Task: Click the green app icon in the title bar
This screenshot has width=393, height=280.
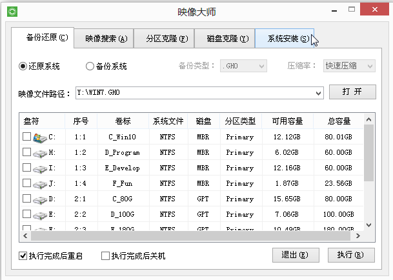Action: point(12,12)
